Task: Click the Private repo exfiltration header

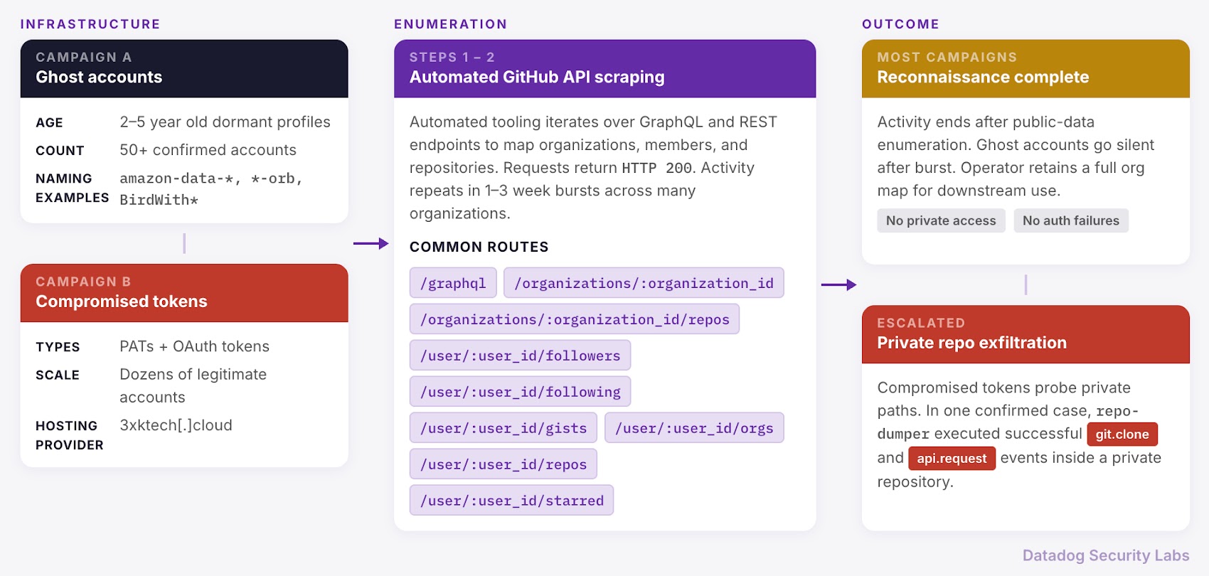Action: point(1026,334)
